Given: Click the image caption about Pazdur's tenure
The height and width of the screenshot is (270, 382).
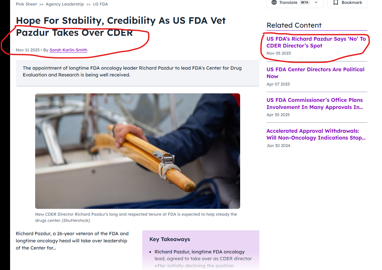Looking at the screenshot, I should pyautogui.click(x=136, y=217).
